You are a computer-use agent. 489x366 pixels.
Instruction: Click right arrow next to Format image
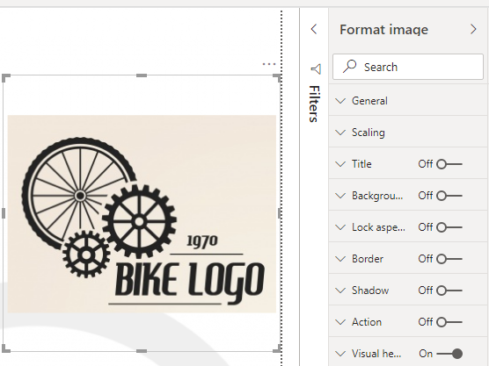click(473, 29)
